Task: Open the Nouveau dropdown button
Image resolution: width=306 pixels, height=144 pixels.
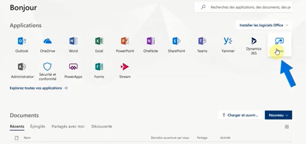Action: [278, 115]
